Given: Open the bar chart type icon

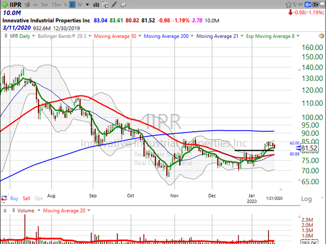Looking at the screenshot, I should 96,4.
